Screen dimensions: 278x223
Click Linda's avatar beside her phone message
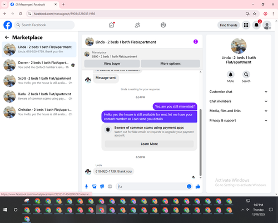88,172
